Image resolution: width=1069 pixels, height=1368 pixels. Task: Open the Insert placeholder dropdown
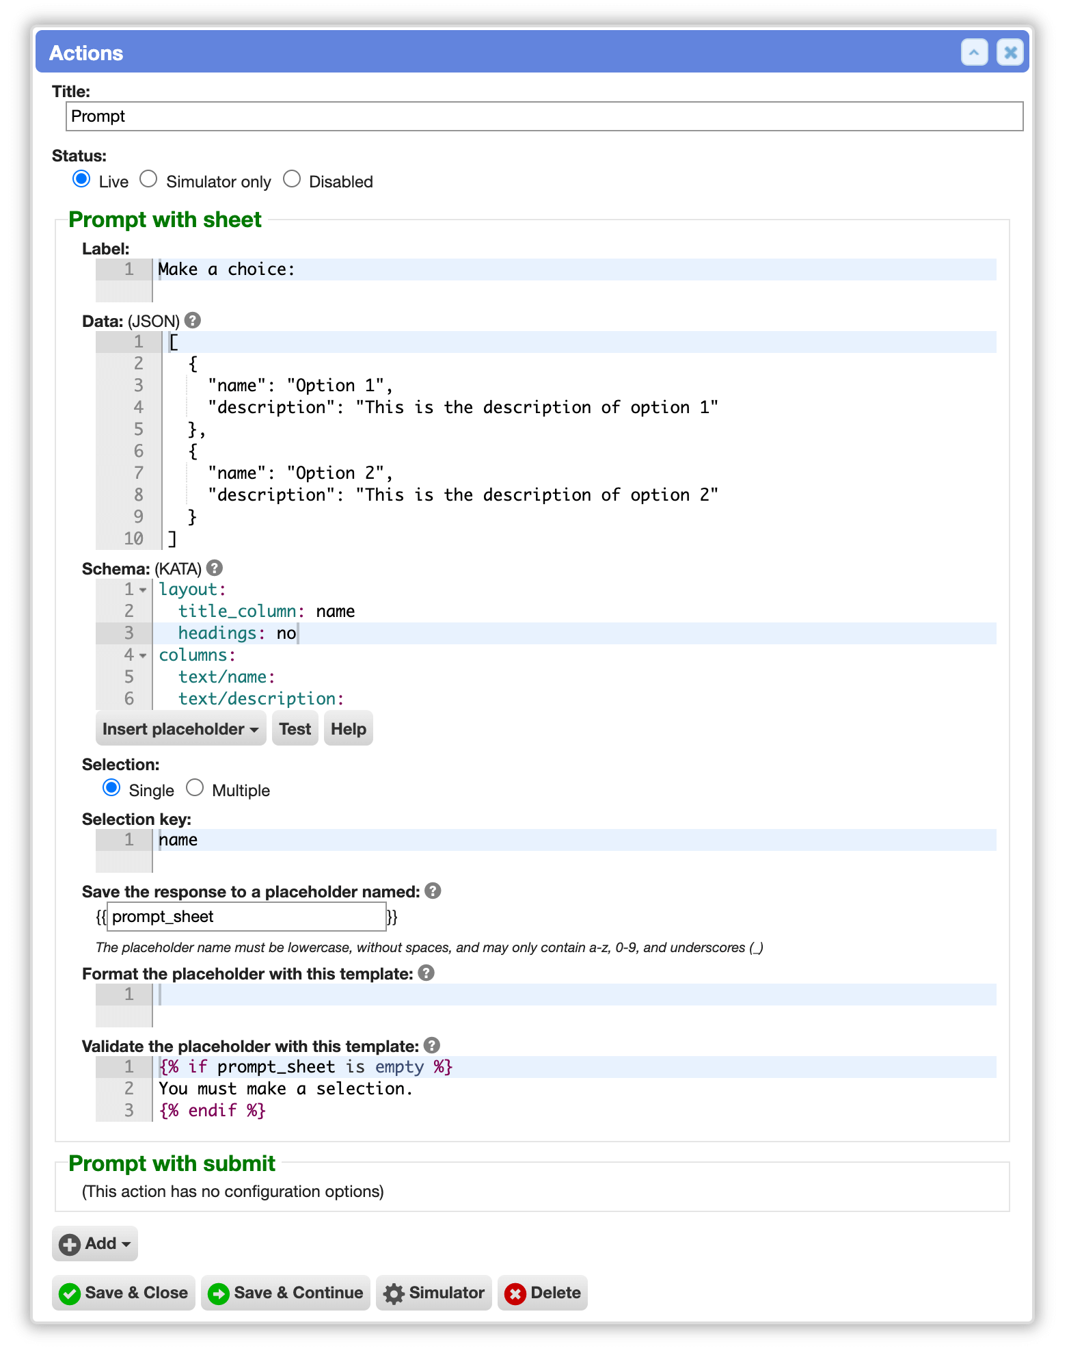[180, 729]
